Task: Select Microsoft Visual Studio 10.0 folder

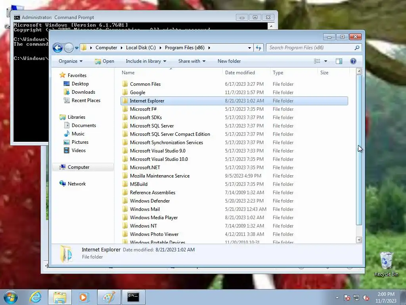Action: point(159,159)
